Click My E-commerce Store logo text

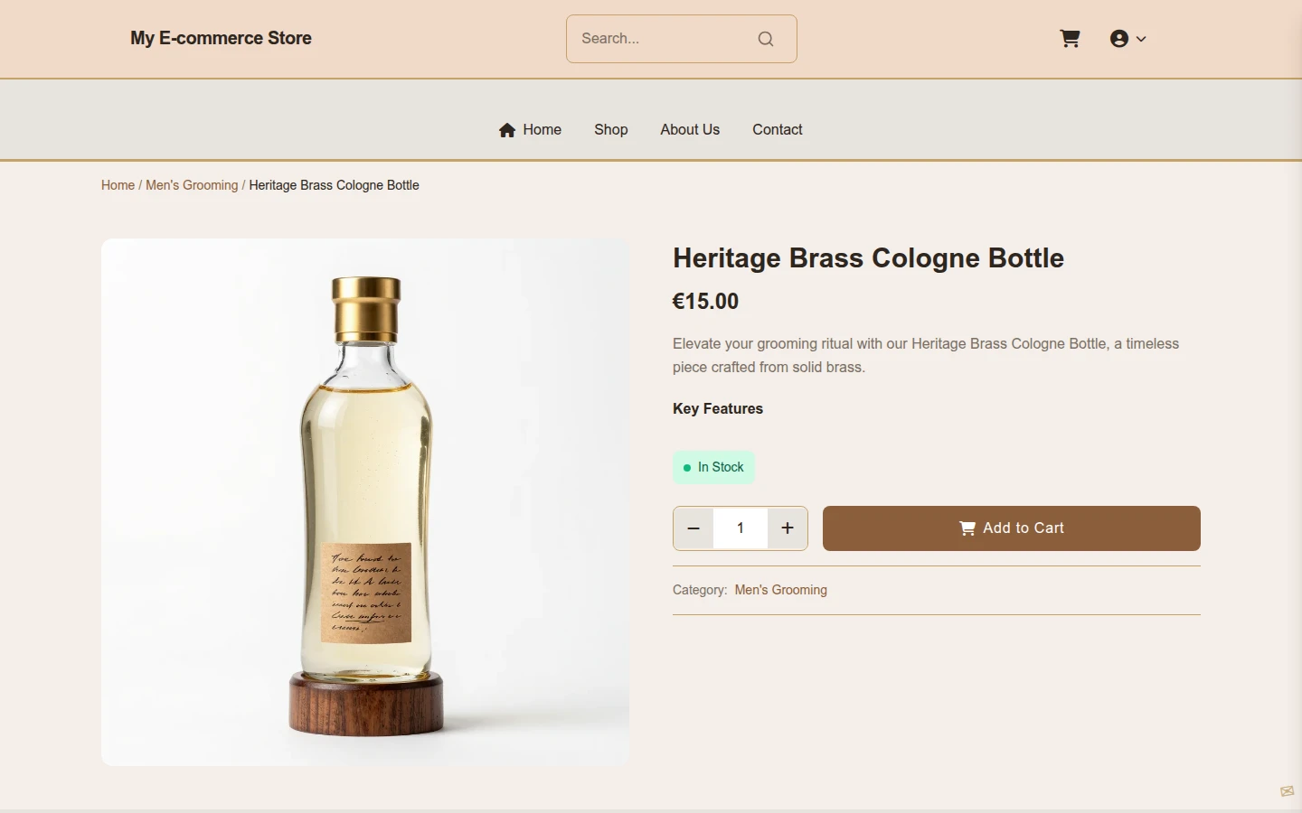[x=221, y=38]
